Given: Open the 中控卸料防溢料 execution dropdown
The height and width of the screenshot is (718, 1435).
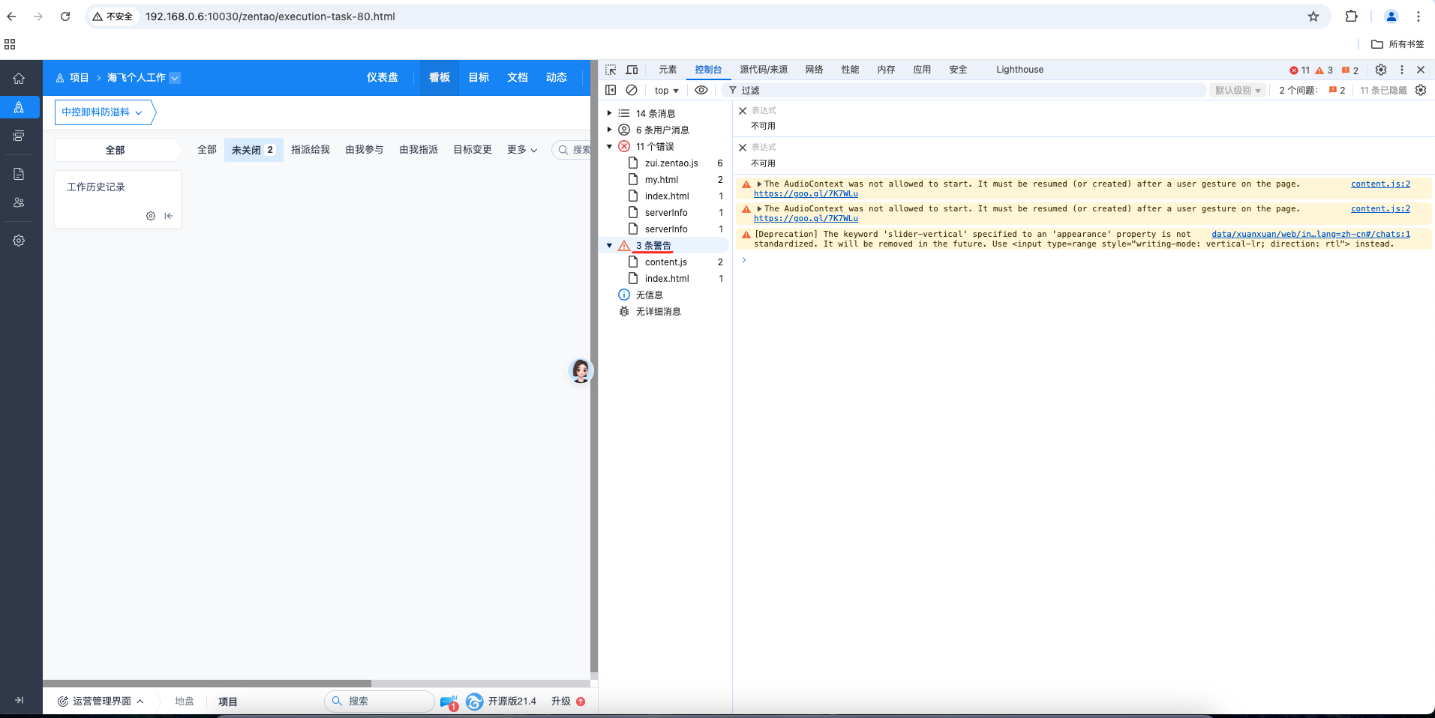Looking at the screenshot, I should point(102,112).
